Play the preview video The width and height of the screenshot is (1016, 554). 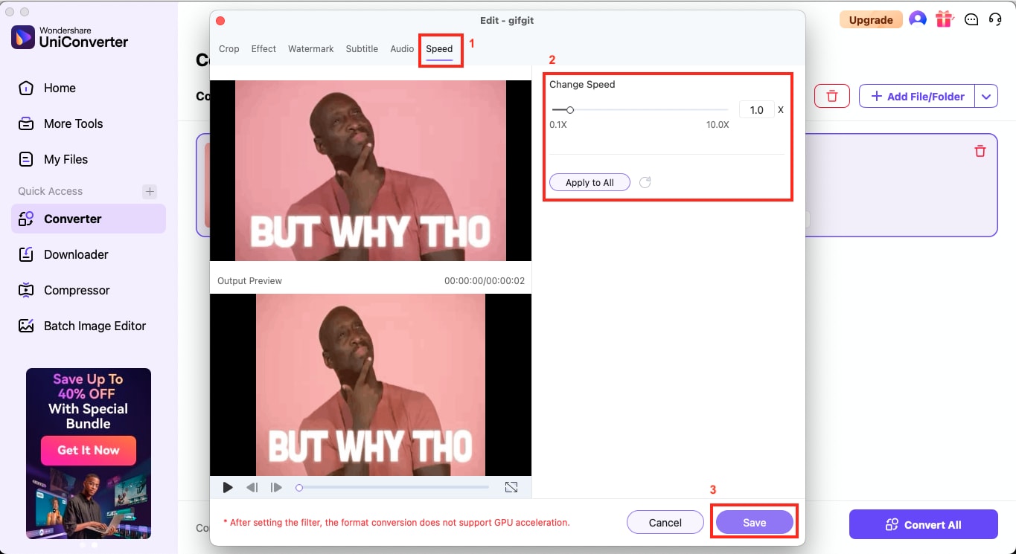point(228,488)
